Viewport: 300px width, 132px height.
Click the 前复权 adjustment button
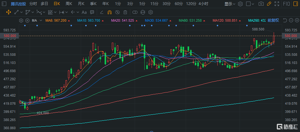(x=272, y=20)
